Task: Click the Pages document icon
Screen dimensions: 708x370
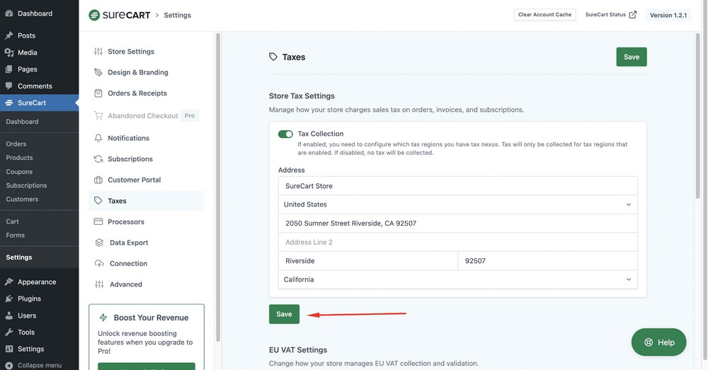Action: pos(8,69)
